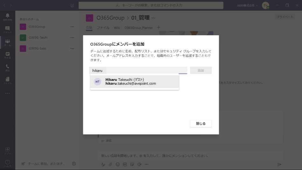Open more options for O365Group team

72,27
